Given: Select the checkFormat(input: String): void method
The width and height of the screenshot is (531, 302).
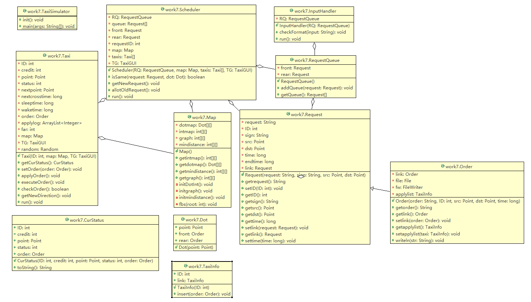Looking at the screenshot, I should (312, 32).
